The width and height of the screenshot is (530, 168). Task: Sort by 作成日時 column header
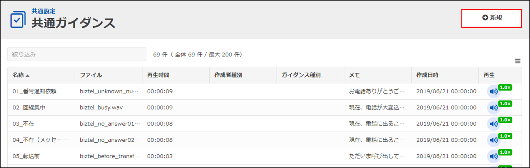[427, 75]
